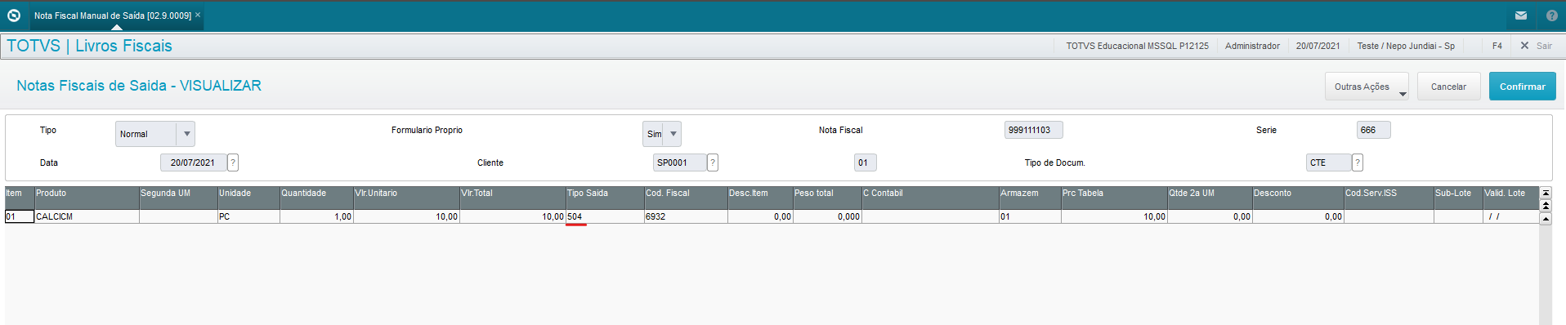
Task: Click Nota Fiscal number field 999111103
Action: coord(1033,130)
